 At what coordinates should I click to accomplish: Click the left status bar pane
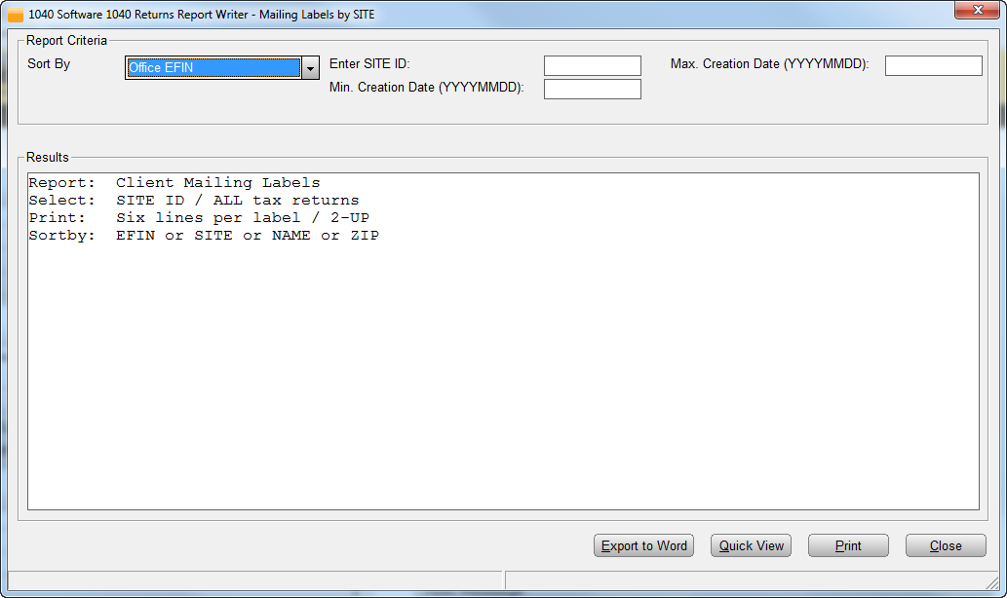point(253,580)
